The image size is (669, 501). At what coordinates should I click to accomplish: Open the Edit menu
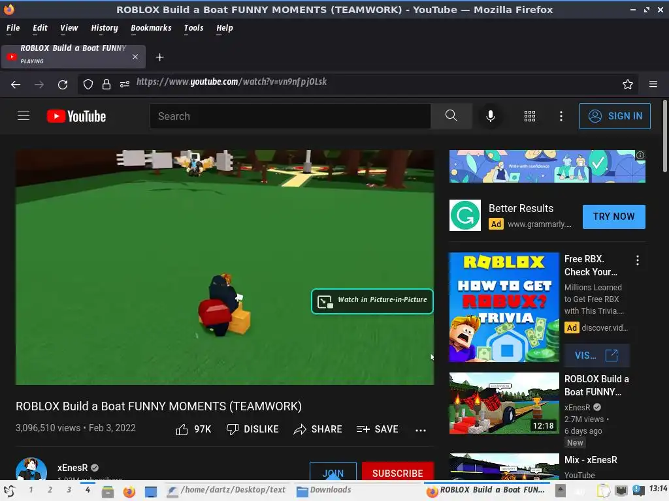click(x=40, y=28)
